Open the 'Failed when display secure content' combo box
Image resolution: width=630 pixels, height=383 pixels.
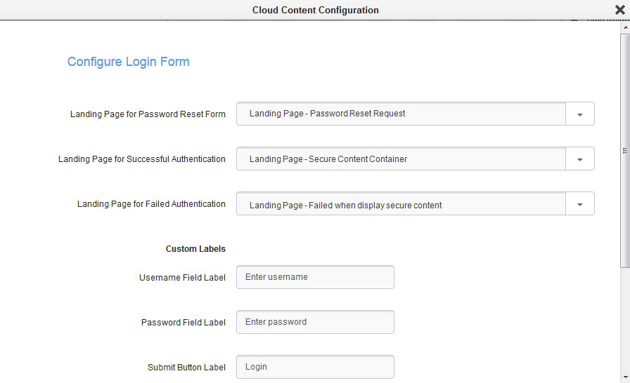coord(401,205)
